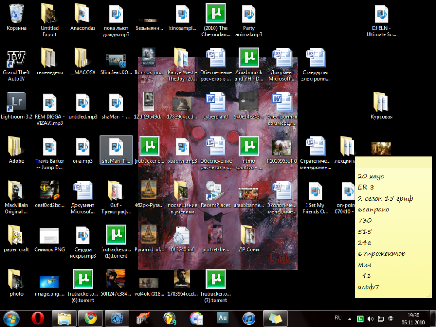Open the Adobe folder
The height and width of the screenshot is (327, 436).
click(17, 150)
